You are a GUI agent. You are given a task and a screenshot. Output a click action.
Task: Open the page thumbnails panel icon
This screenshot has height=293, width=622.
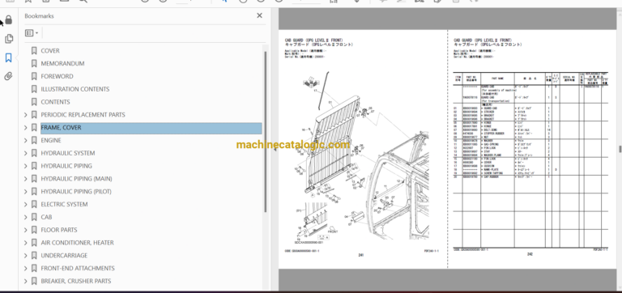(9, 39)
